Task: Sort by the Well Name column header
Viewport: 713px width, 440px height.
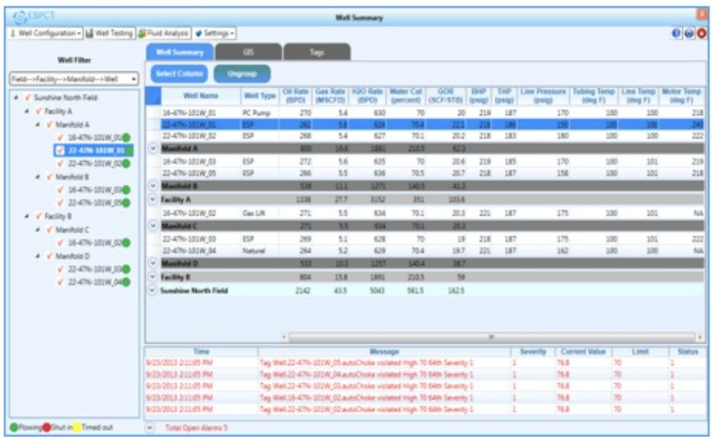Action: [x=201, y=96]
